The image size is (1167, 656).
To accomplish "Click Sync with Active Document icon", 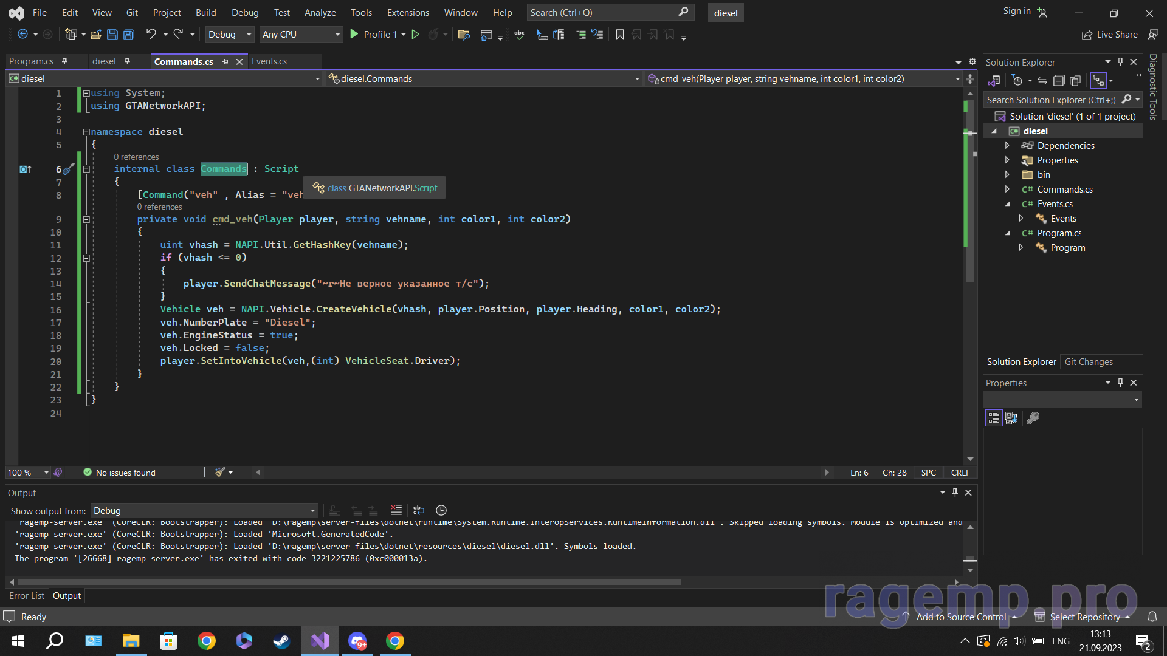I will click(x=1042, y=81).
